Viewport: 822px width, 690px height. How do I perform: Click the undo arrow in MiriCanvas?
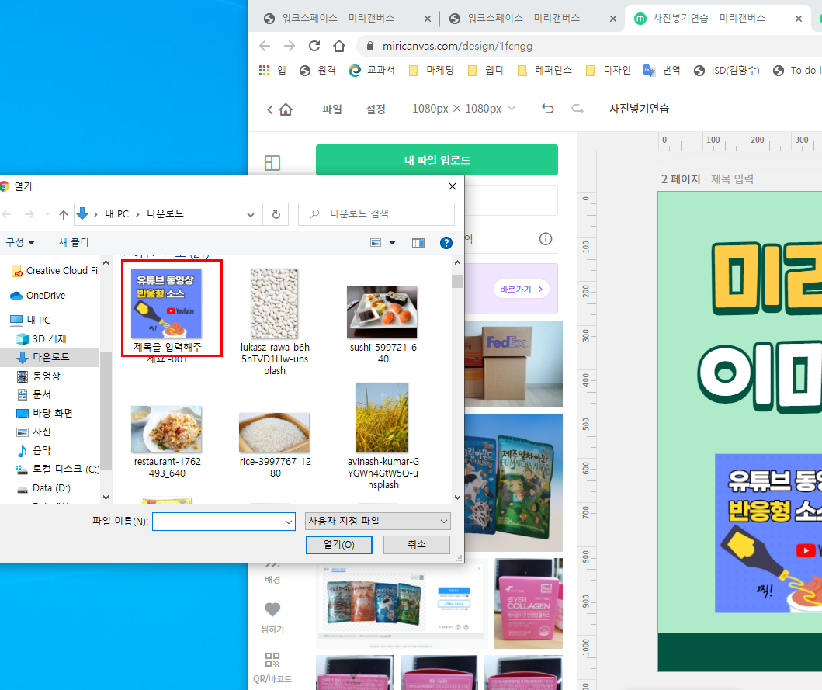[547, 109]
